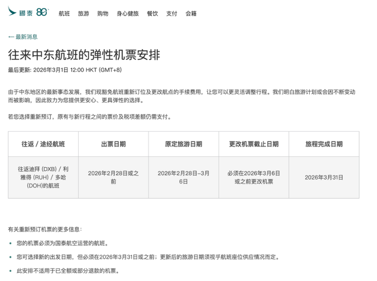Click the Cathay Pacific brushwing logo
The height and width of the screenshot is (281, 377).
click(x=13, y=11)
